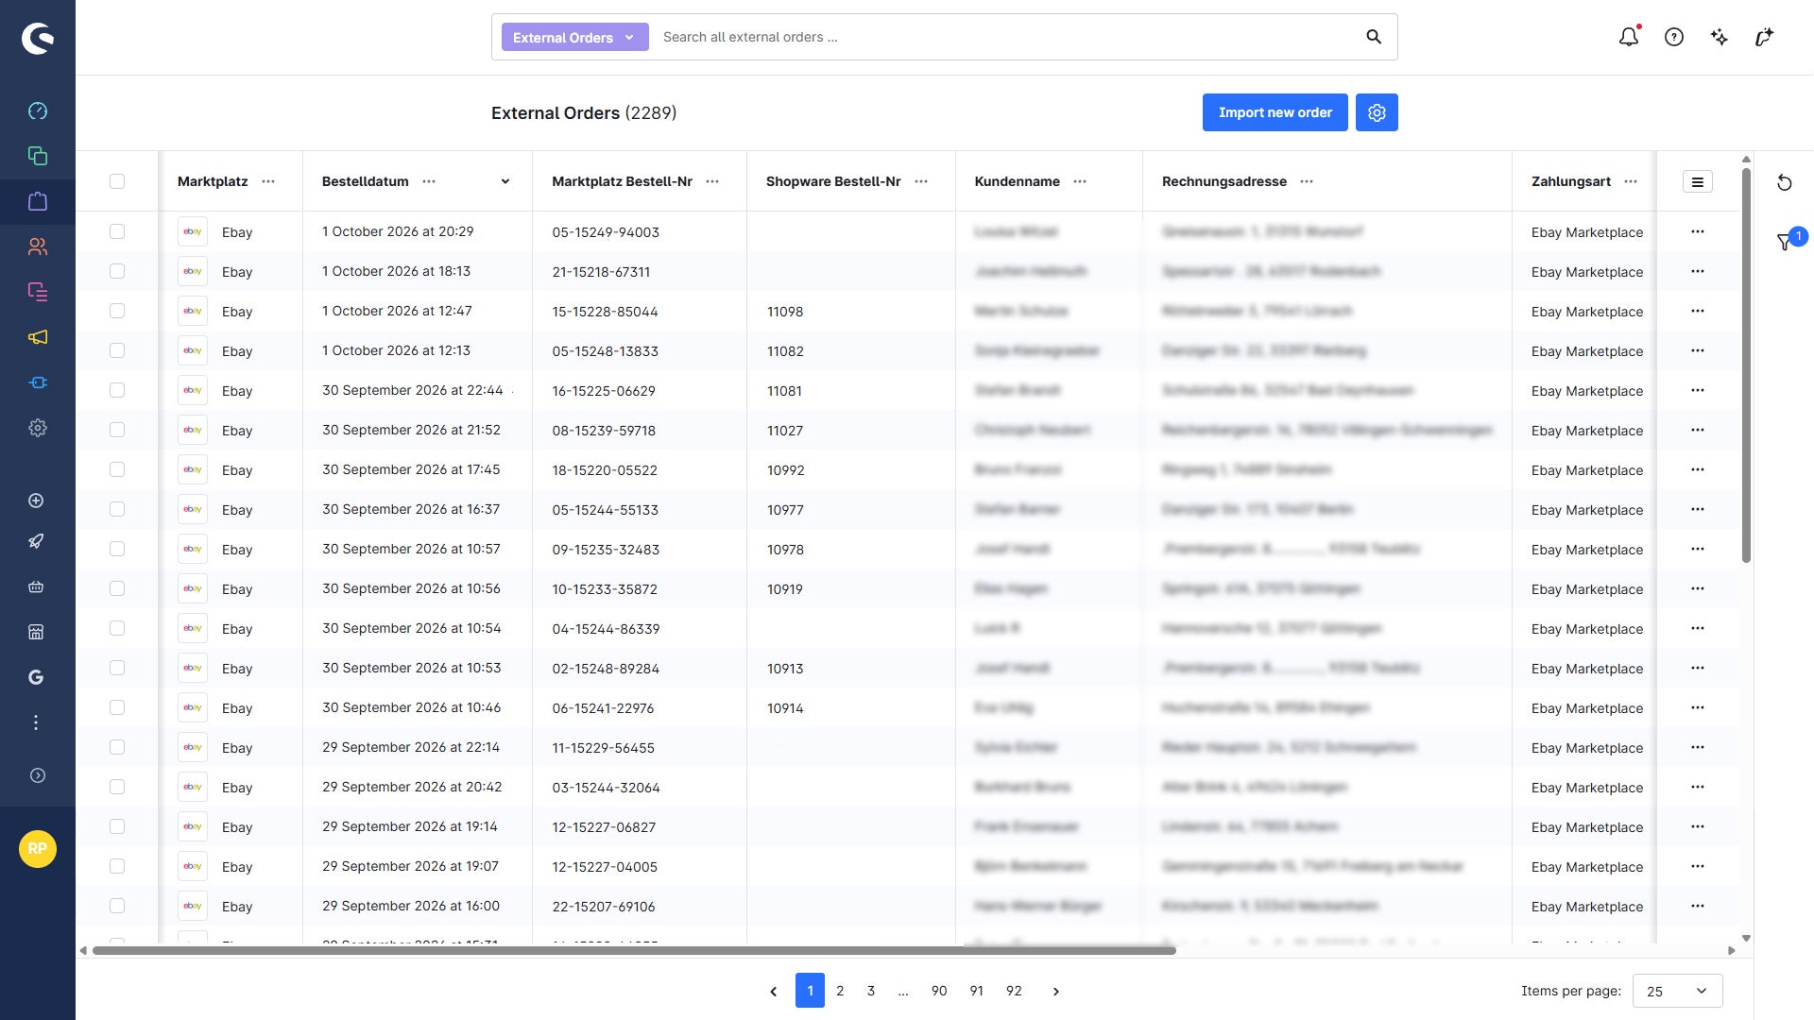
Task: Go to page 2 of orders
Action: [840, 991]
